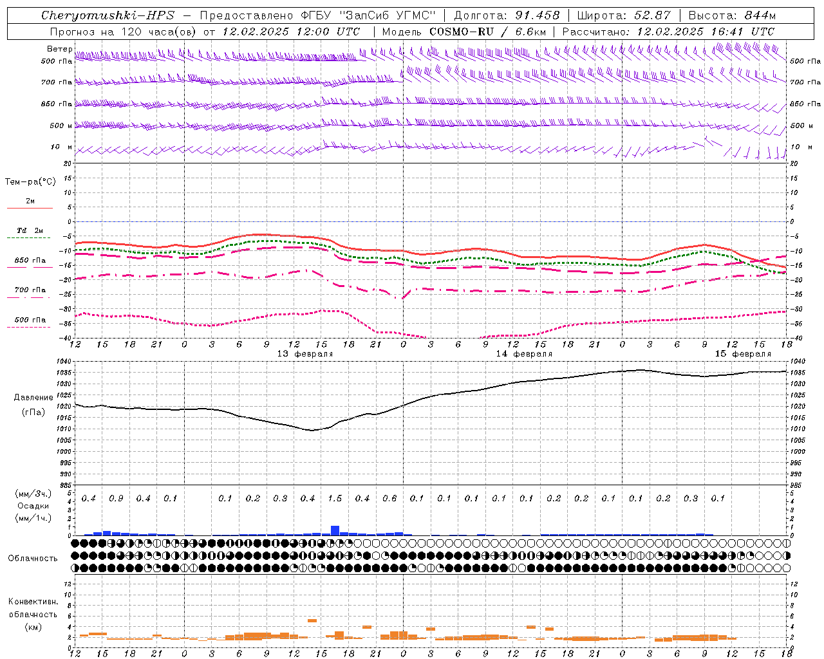Click the 500 гПа temperature legend entry

pos(30,322)
